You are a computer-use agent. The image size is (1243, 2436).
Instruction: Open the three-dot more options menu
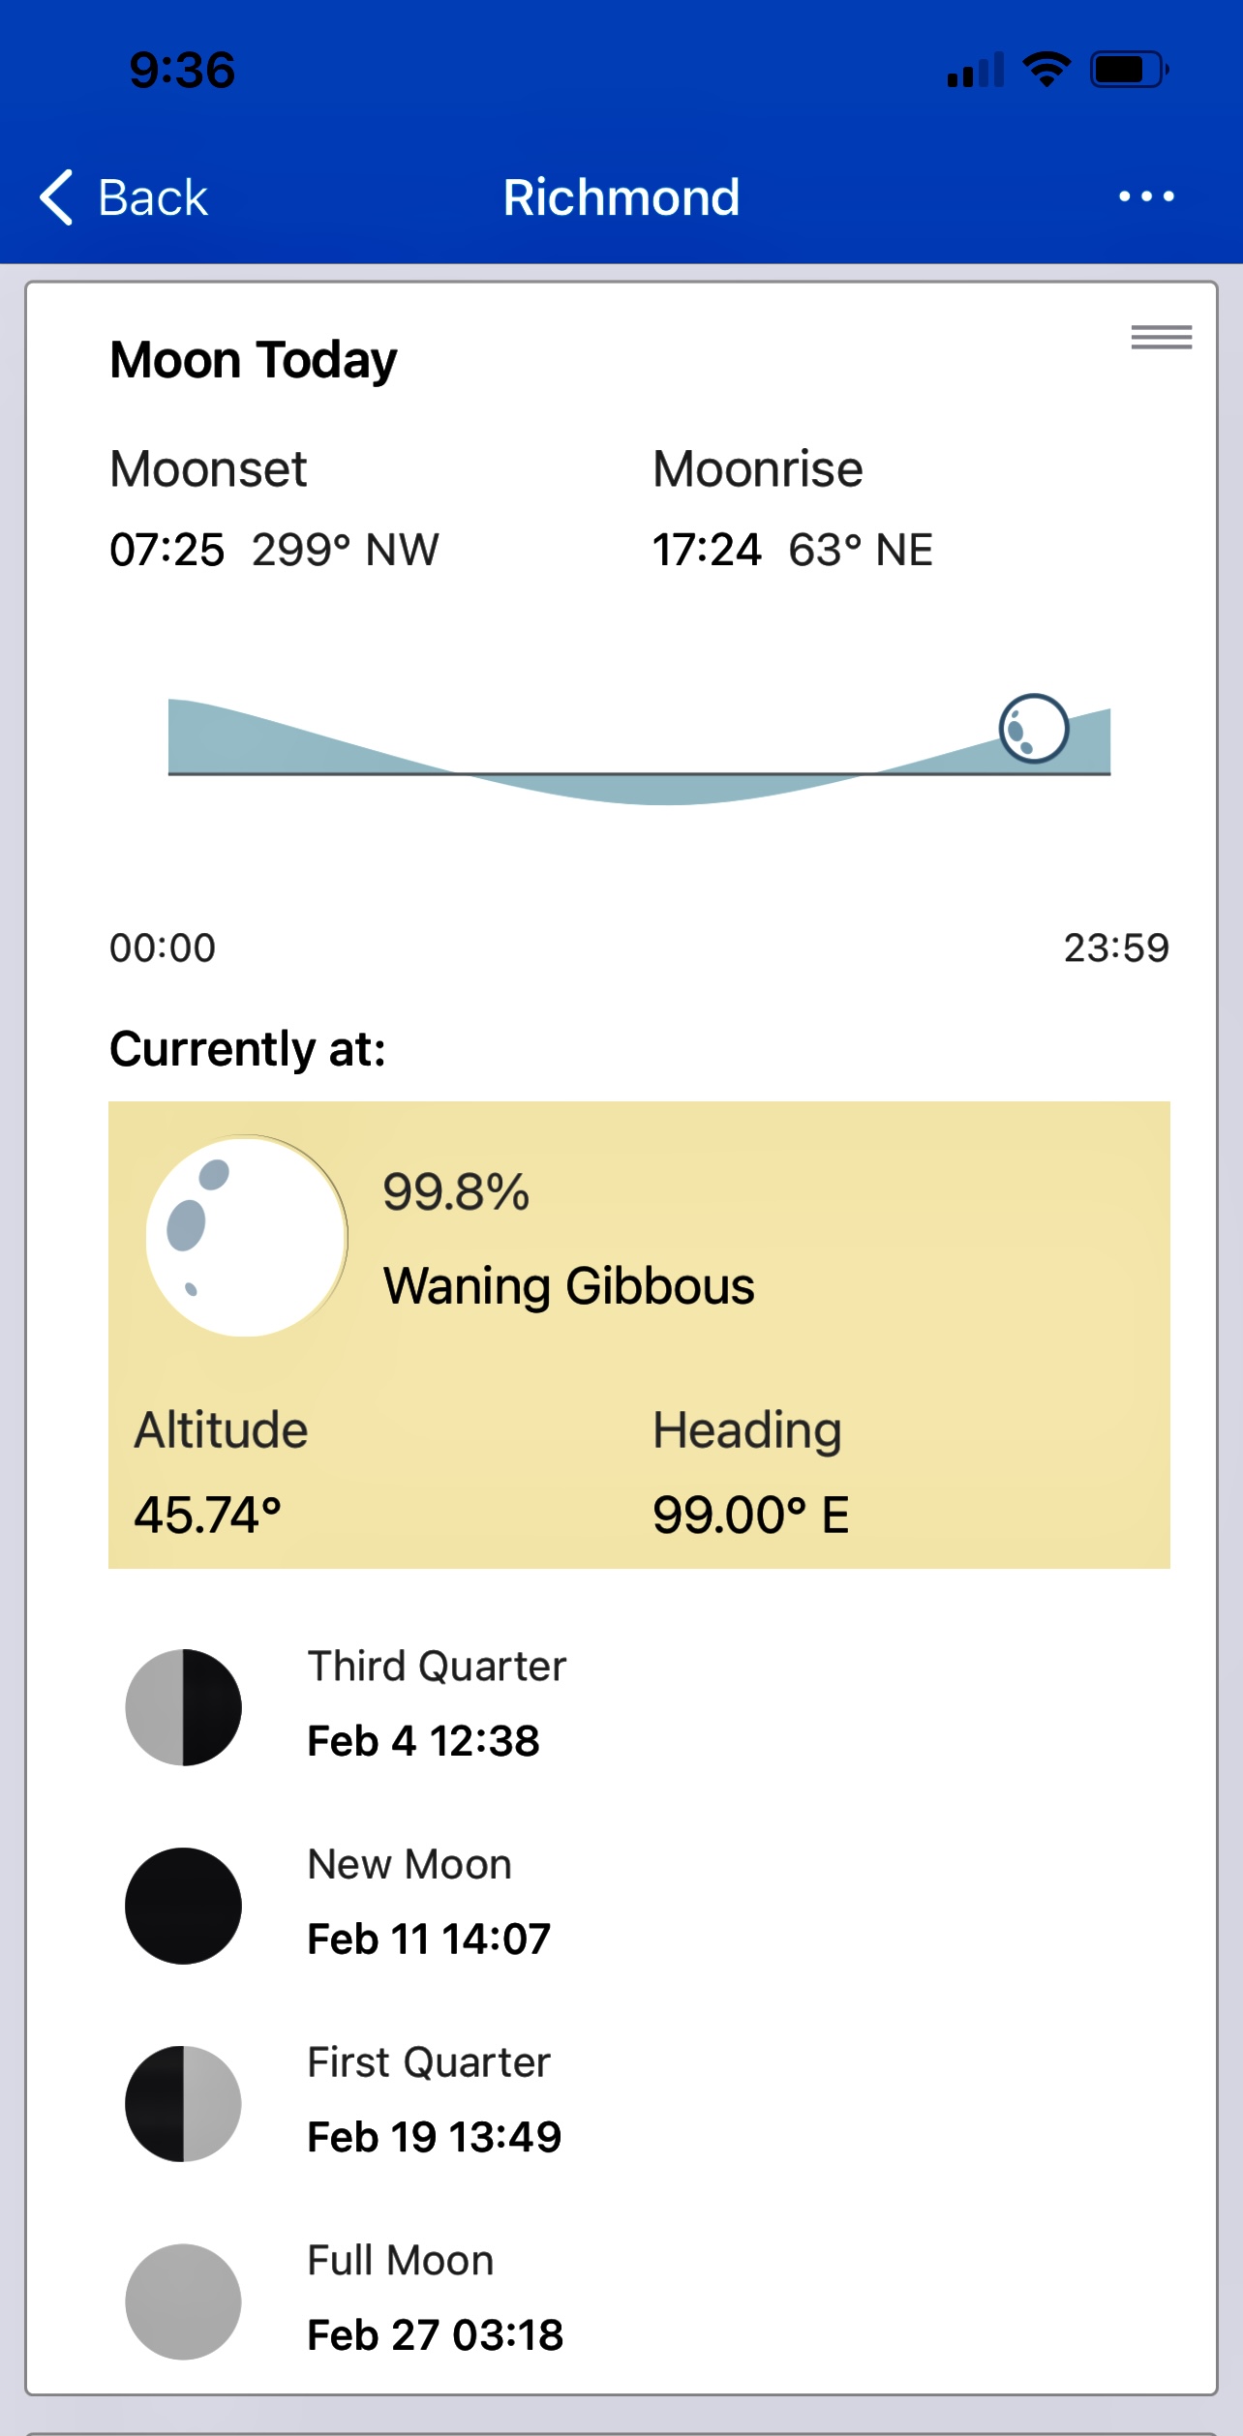1146,196
